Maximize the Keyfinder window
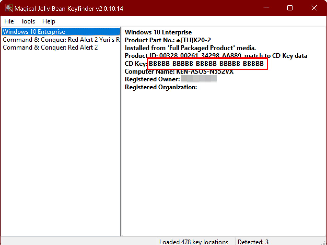 290,8
